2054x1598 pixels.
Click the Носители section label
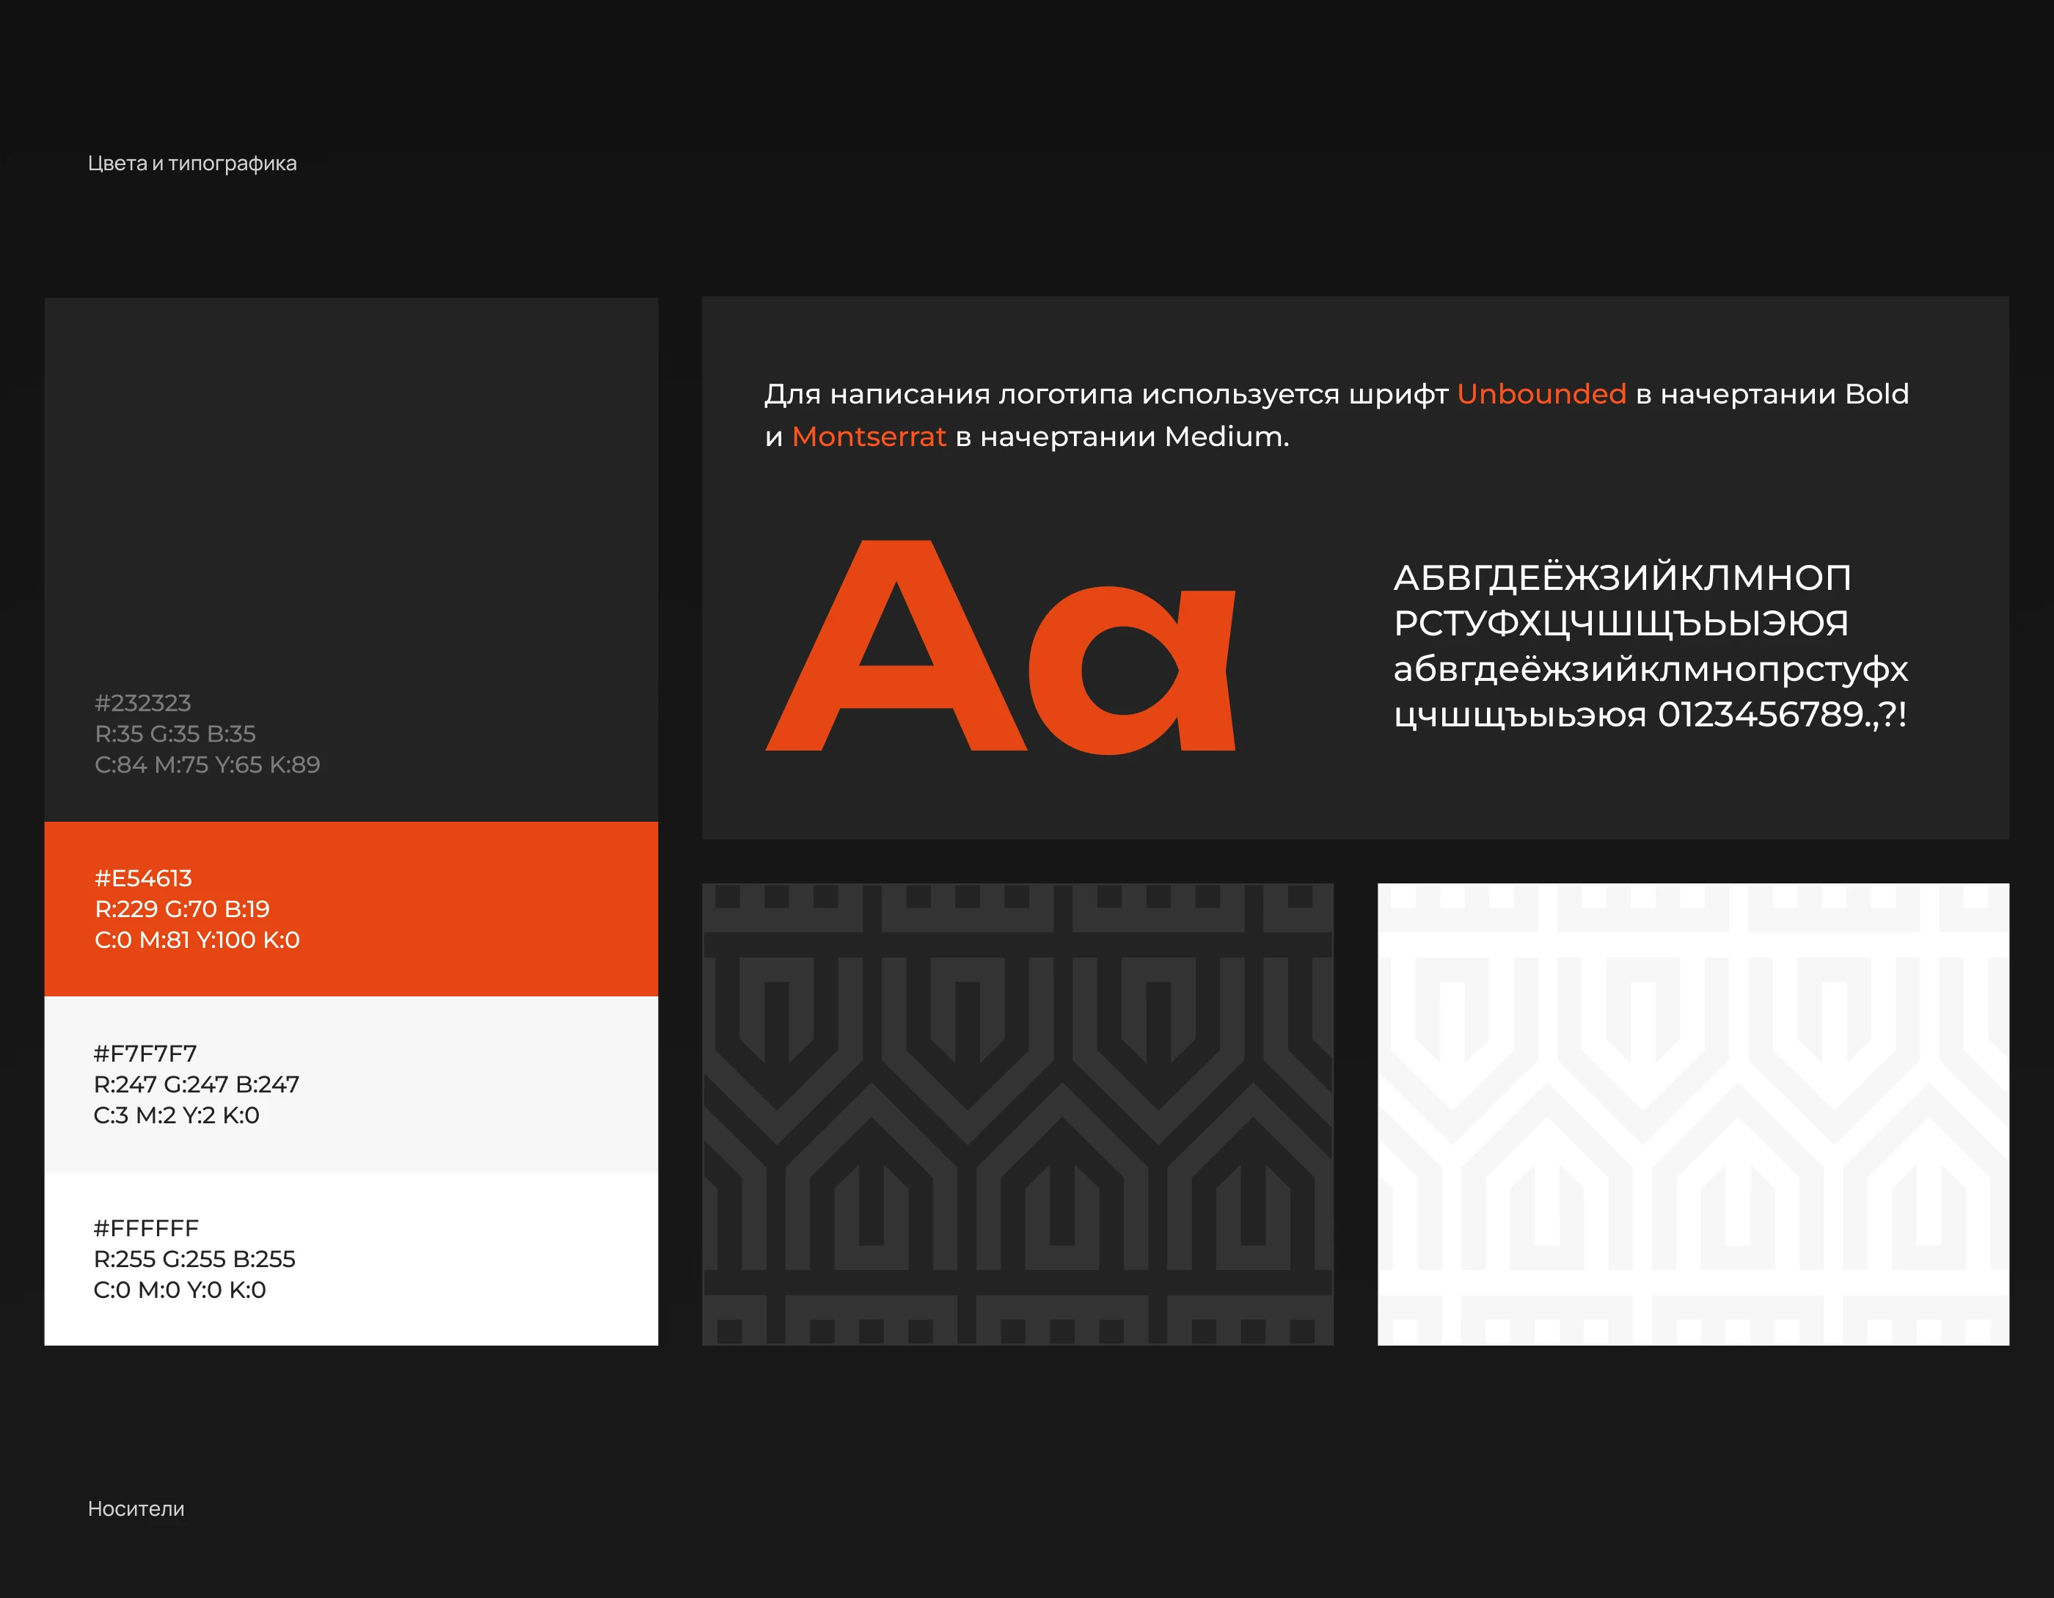(x=137, y=1508)
